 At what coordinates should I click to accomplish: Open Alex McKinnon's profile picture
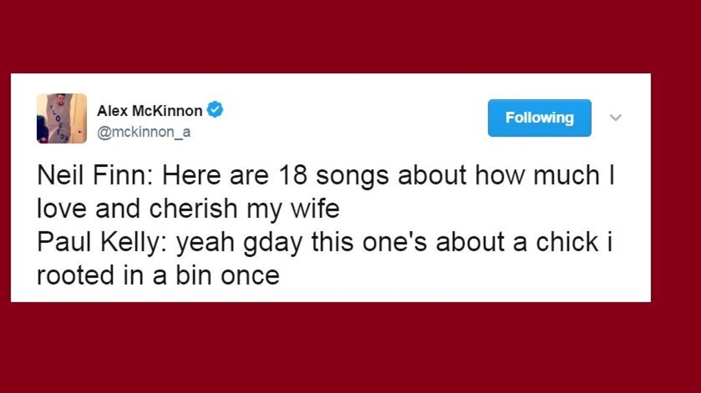(62, 118)
